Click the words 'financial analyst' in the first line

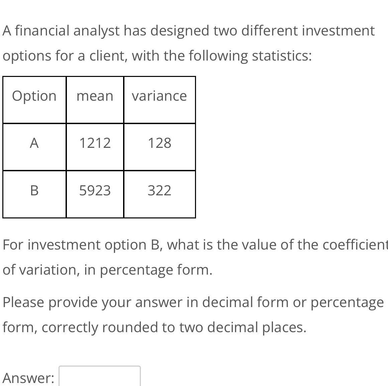[67, 31]
